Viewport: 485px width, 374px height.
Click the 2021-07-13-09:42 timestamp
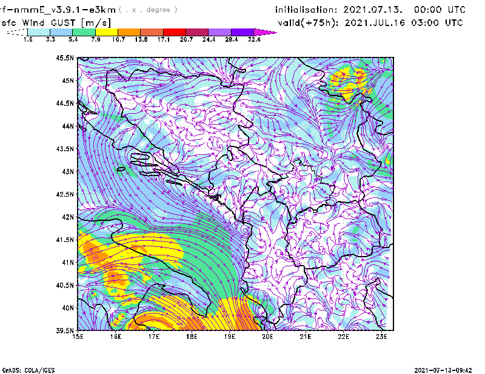coord(443,370)
